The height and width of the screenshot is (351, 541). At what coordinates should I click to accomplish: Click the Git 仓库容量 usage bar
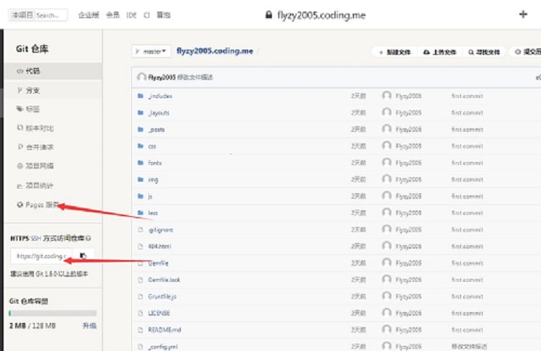pos(53,313)
